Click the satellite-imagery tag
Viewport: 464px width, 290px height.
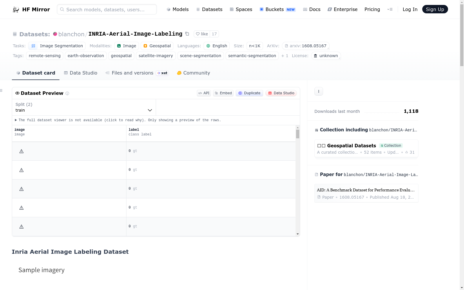(156, 56)
